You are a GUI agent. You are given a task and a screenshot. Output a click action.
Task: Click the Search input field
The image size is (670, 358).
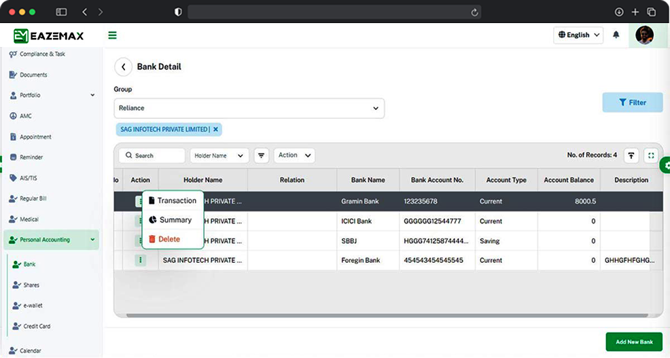[152, 156]
